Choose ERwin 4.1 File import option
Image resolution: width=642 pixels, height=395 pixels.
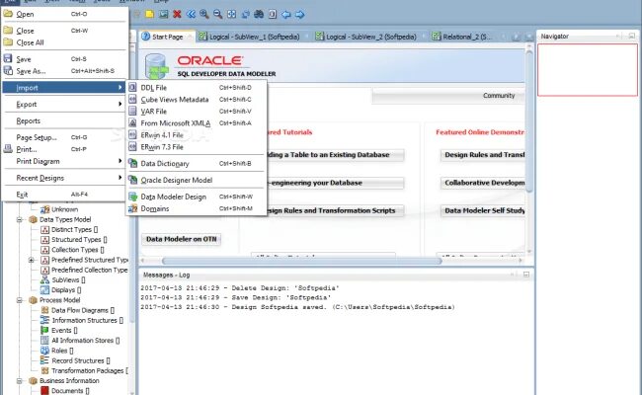click(x=197, y=134)
